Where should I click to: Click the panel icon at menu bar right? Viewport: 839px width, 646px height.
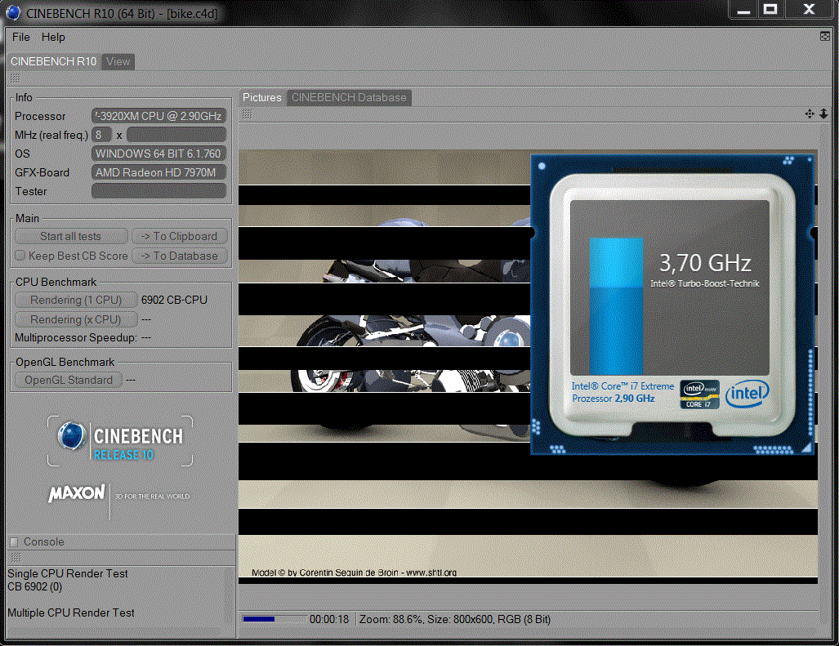(824, 37)
